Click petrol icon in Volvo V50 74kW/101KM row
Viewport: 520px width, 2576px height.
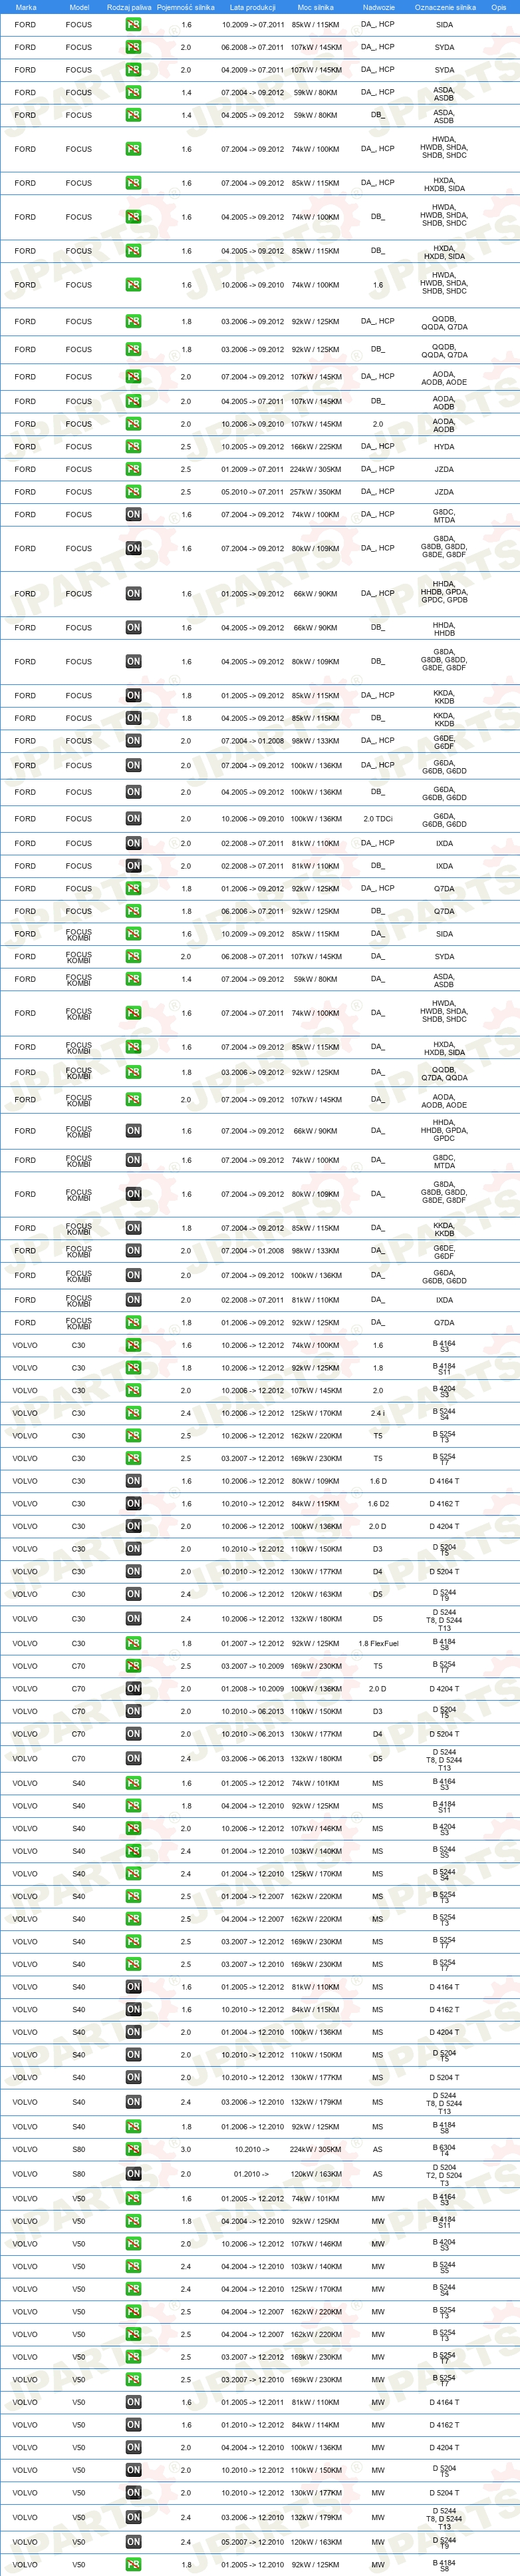pos(133,2199)
